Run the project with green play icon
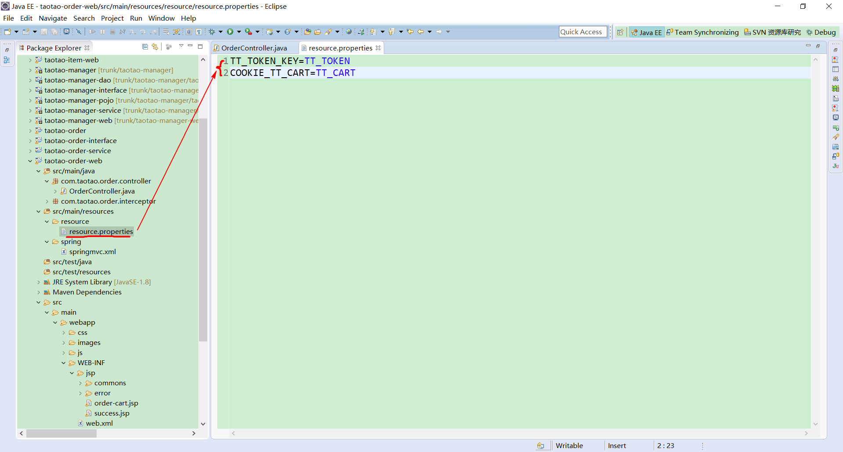843x452 pixels. pyautogui.click(x=230, y=32)
